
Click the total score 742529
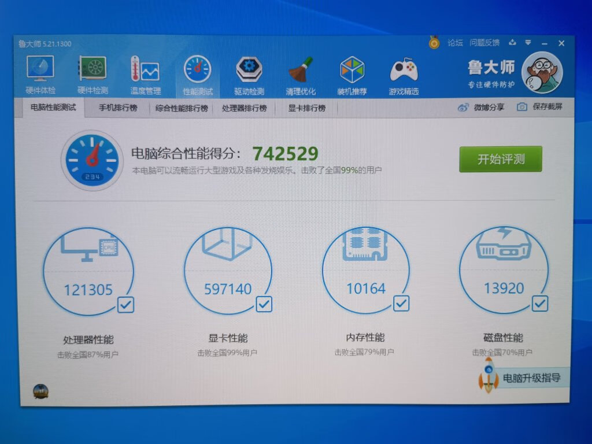286,154
